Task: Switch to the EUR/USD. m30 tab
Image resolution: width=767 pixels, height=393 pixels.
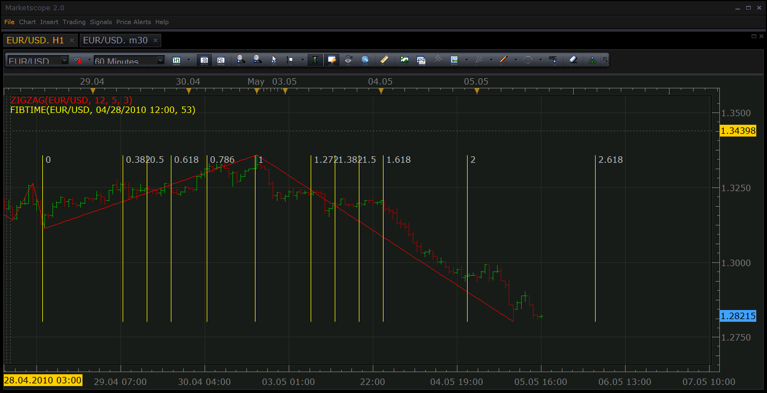Action: click(116, 40)
